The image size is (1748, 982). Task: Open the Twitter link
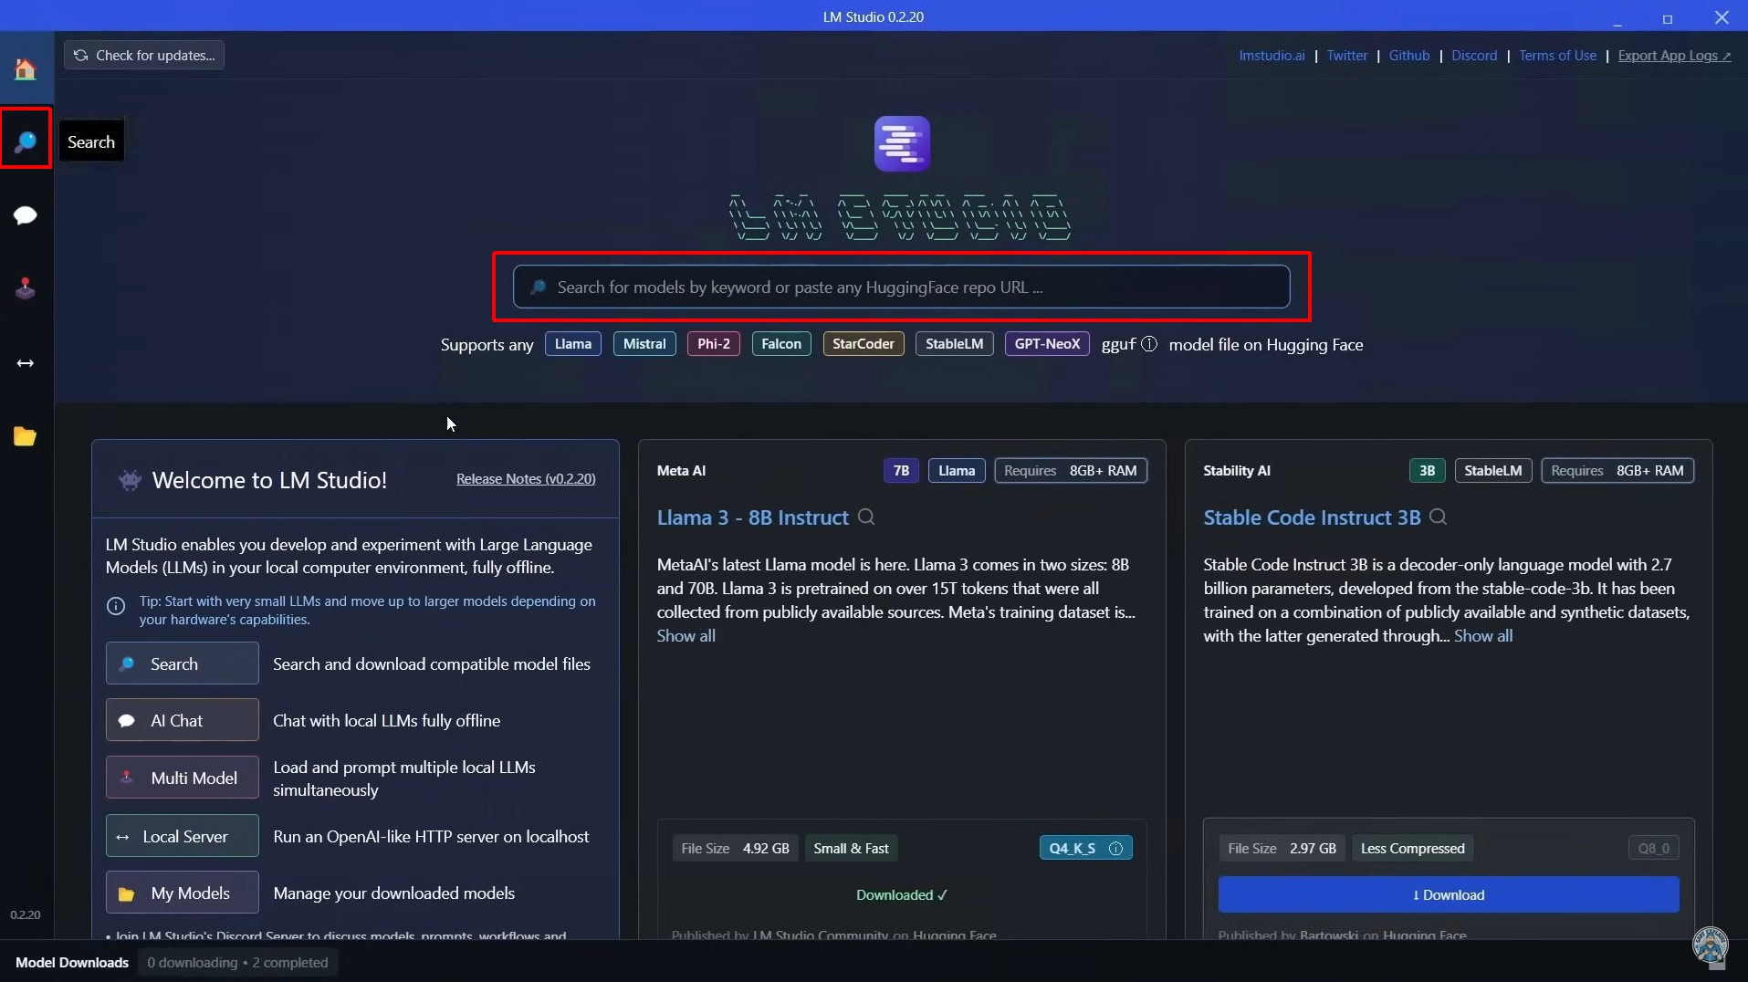pyautogui.click(x=1347, y=56)
